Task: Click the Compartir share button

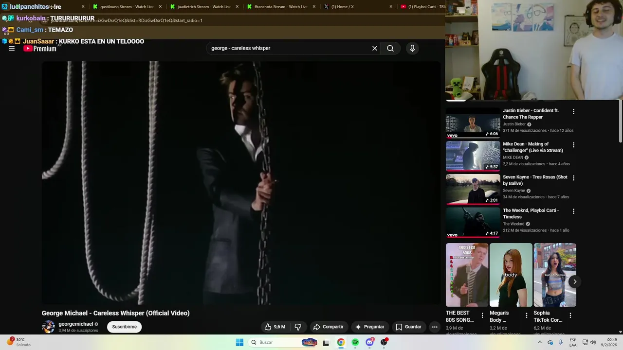Action: point(329,327)
